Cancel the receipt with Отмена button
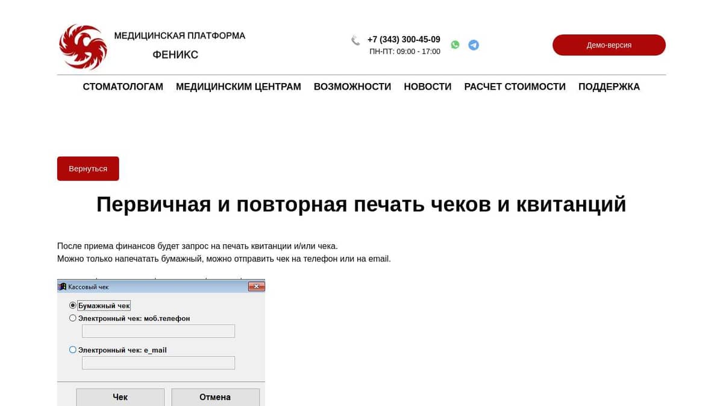This screenshot has height=406, width=723. [x=215, y=397]
